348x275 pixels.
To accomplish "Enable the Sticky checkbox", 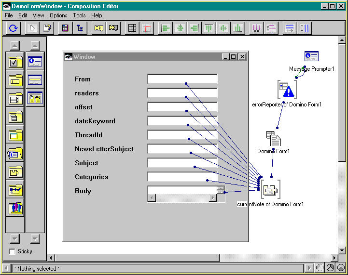I will (x=13, y=251).
